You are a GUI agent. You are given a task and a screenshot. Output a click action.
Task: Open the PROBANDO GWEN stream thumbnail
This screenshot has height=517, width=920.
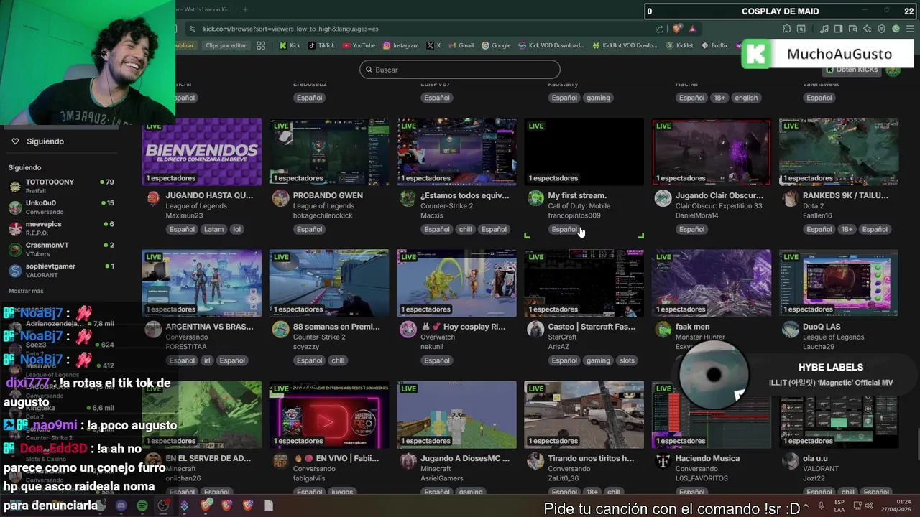pyautogui.click(x=329, y=152)
